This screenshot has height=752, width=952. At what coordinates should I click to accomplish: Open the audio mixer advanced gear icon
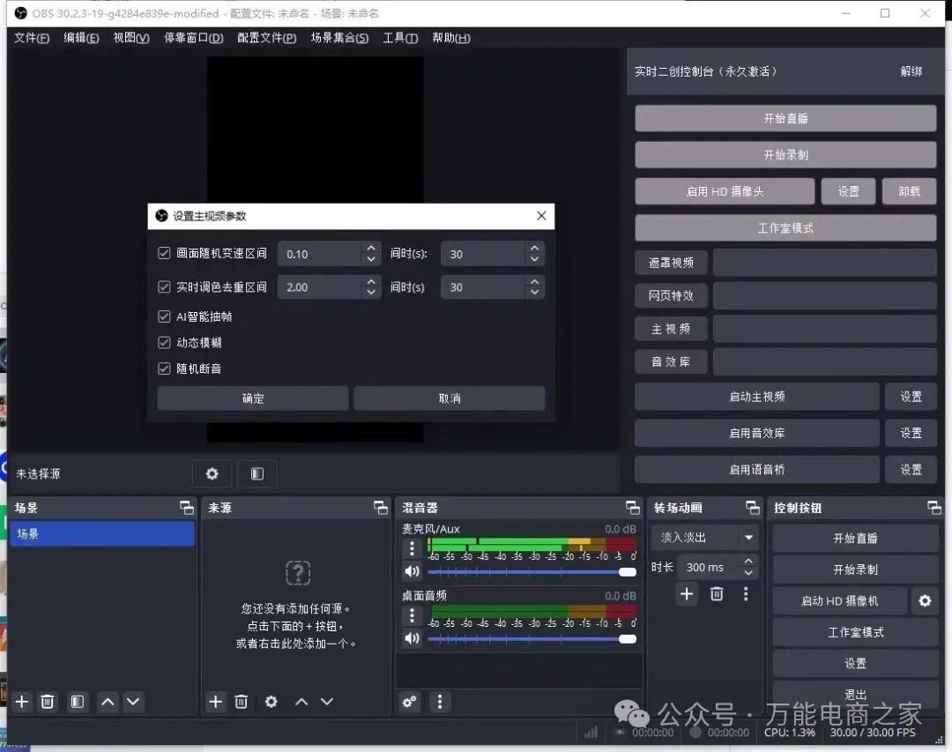(410, 702)
